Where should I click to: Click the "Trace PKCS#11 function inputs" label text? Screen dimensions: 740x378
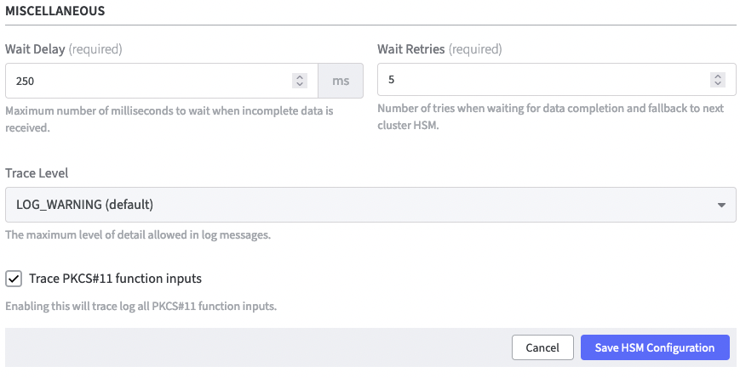(115, 278)
